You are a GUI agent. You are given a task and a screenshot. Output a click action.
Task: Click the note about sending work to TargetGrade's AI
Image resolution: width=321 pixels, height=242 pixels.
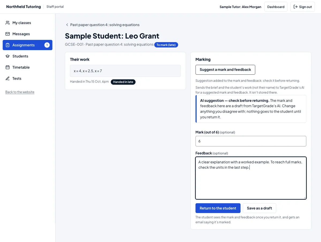pyautogui.click(x=250, y=90)
